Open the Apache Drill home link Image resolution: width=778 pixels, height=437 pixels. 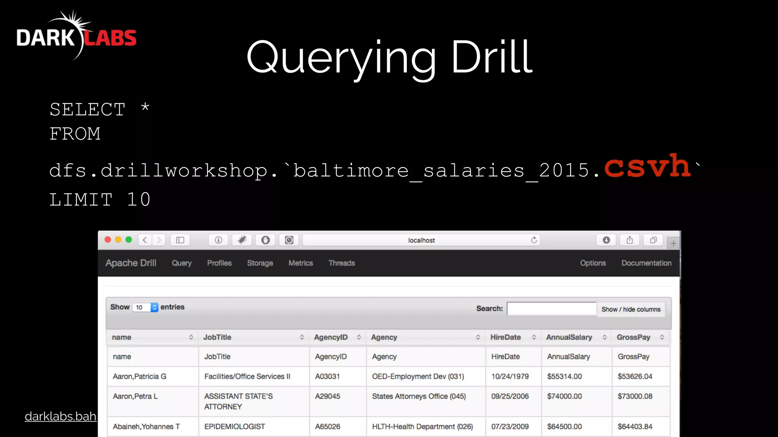[131, 263]
